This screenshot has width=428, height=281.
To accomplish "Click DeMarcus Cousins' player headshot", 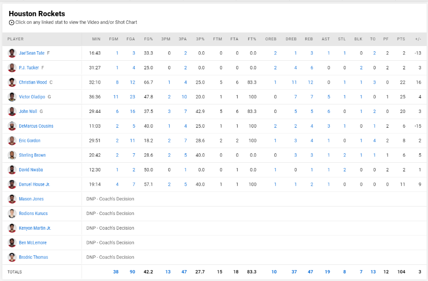I will [x=12, y=126].
